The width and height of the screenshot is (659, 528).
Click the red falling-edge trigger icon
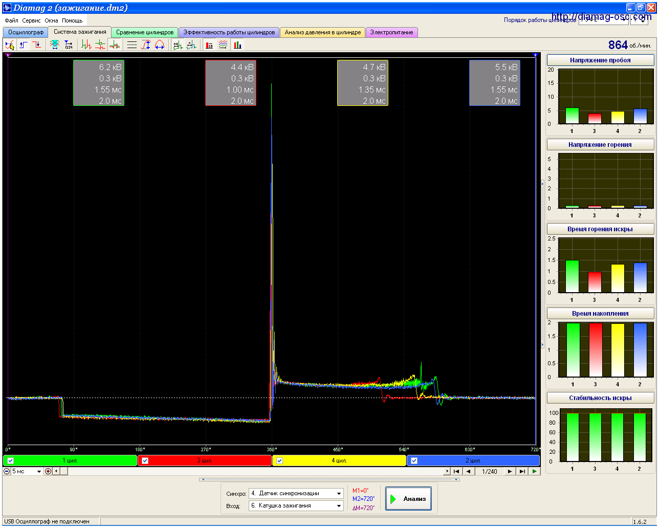click(x=37, y=45)
